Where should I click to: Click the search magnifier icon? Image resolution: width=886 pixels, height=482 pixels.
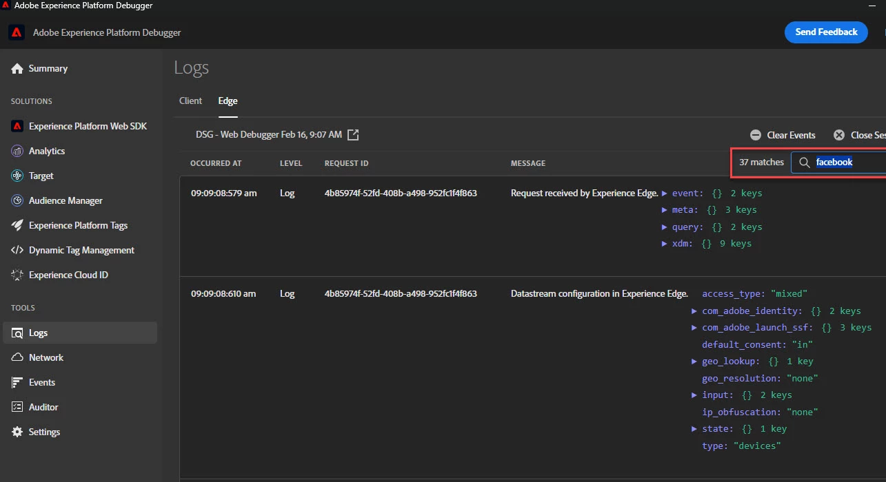pos(804,163)
